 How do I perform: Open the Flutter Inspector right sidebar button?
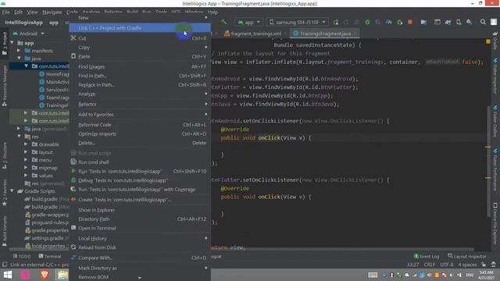(x=495, y=76)
